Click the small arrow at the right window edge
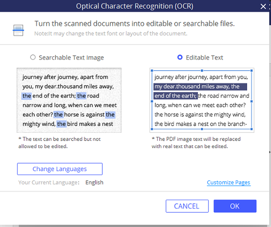Image resolution: width=271 pixels, height=227 pixels. coord(270,152)
